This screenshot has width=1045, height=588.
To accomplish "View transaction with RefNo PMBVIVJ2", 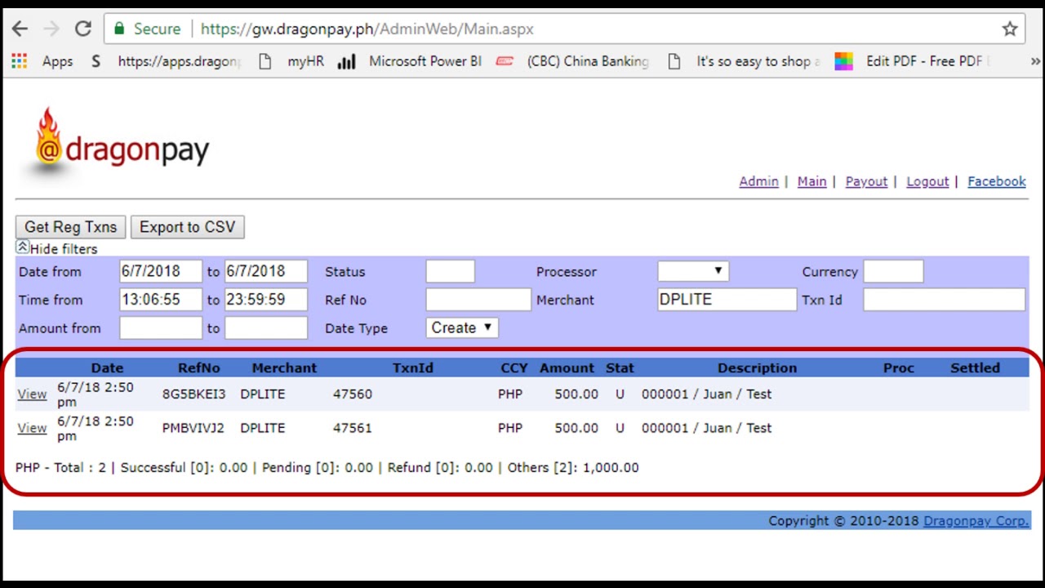I will 32,428.
